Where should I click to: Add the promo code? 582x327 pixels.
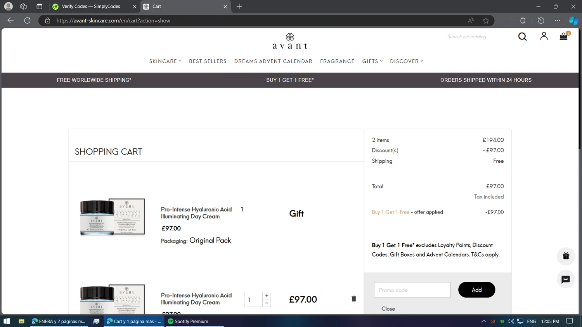[476, 290]
